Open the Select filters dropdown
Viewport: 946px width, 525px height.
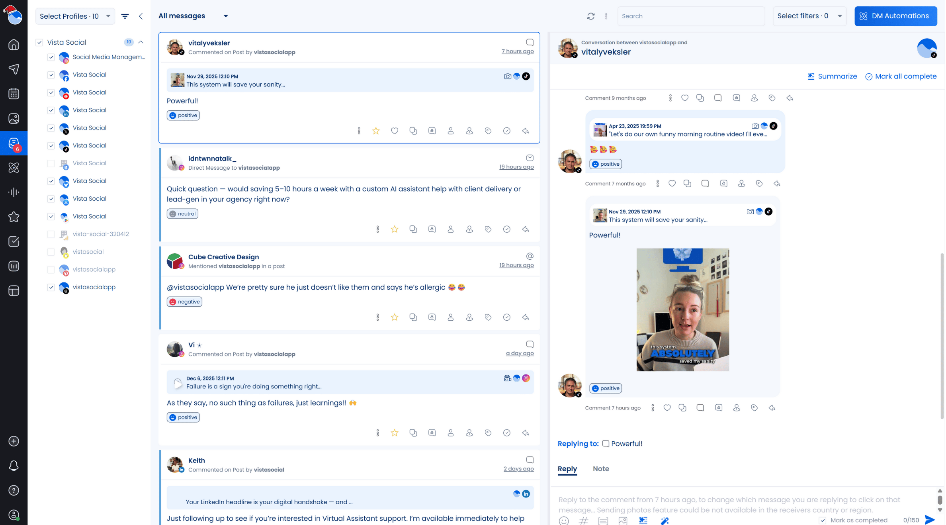point(809,16)
